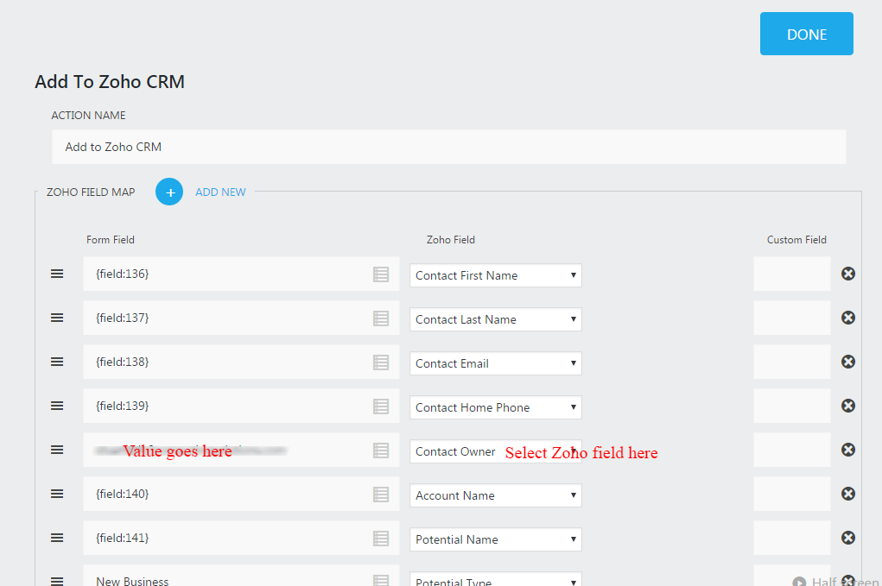Click drag handle for {field:141} row

(x=57, y=538)
